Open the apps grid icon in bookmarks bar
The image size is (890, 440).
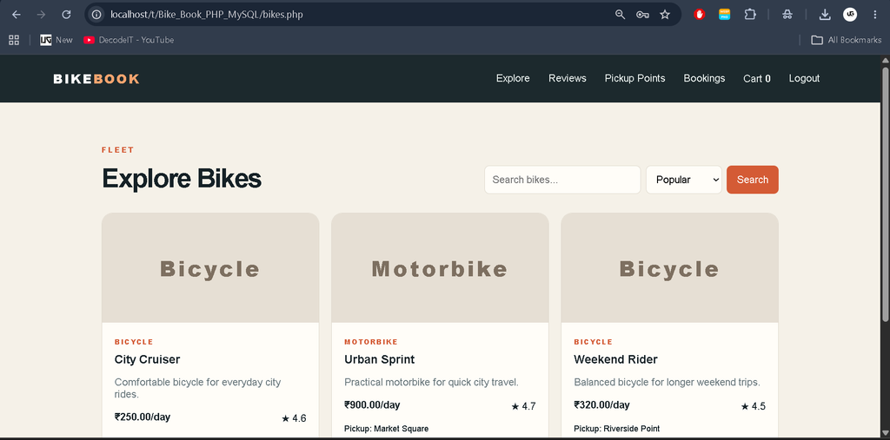[x=14, y=40]
